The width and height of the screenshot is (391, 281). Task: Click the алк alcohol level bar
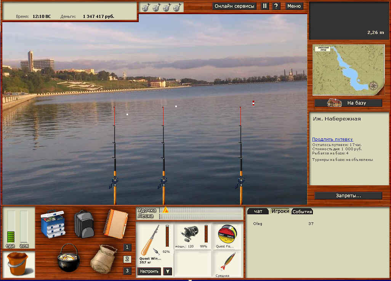pyautogui.click(x=24, y=226)
